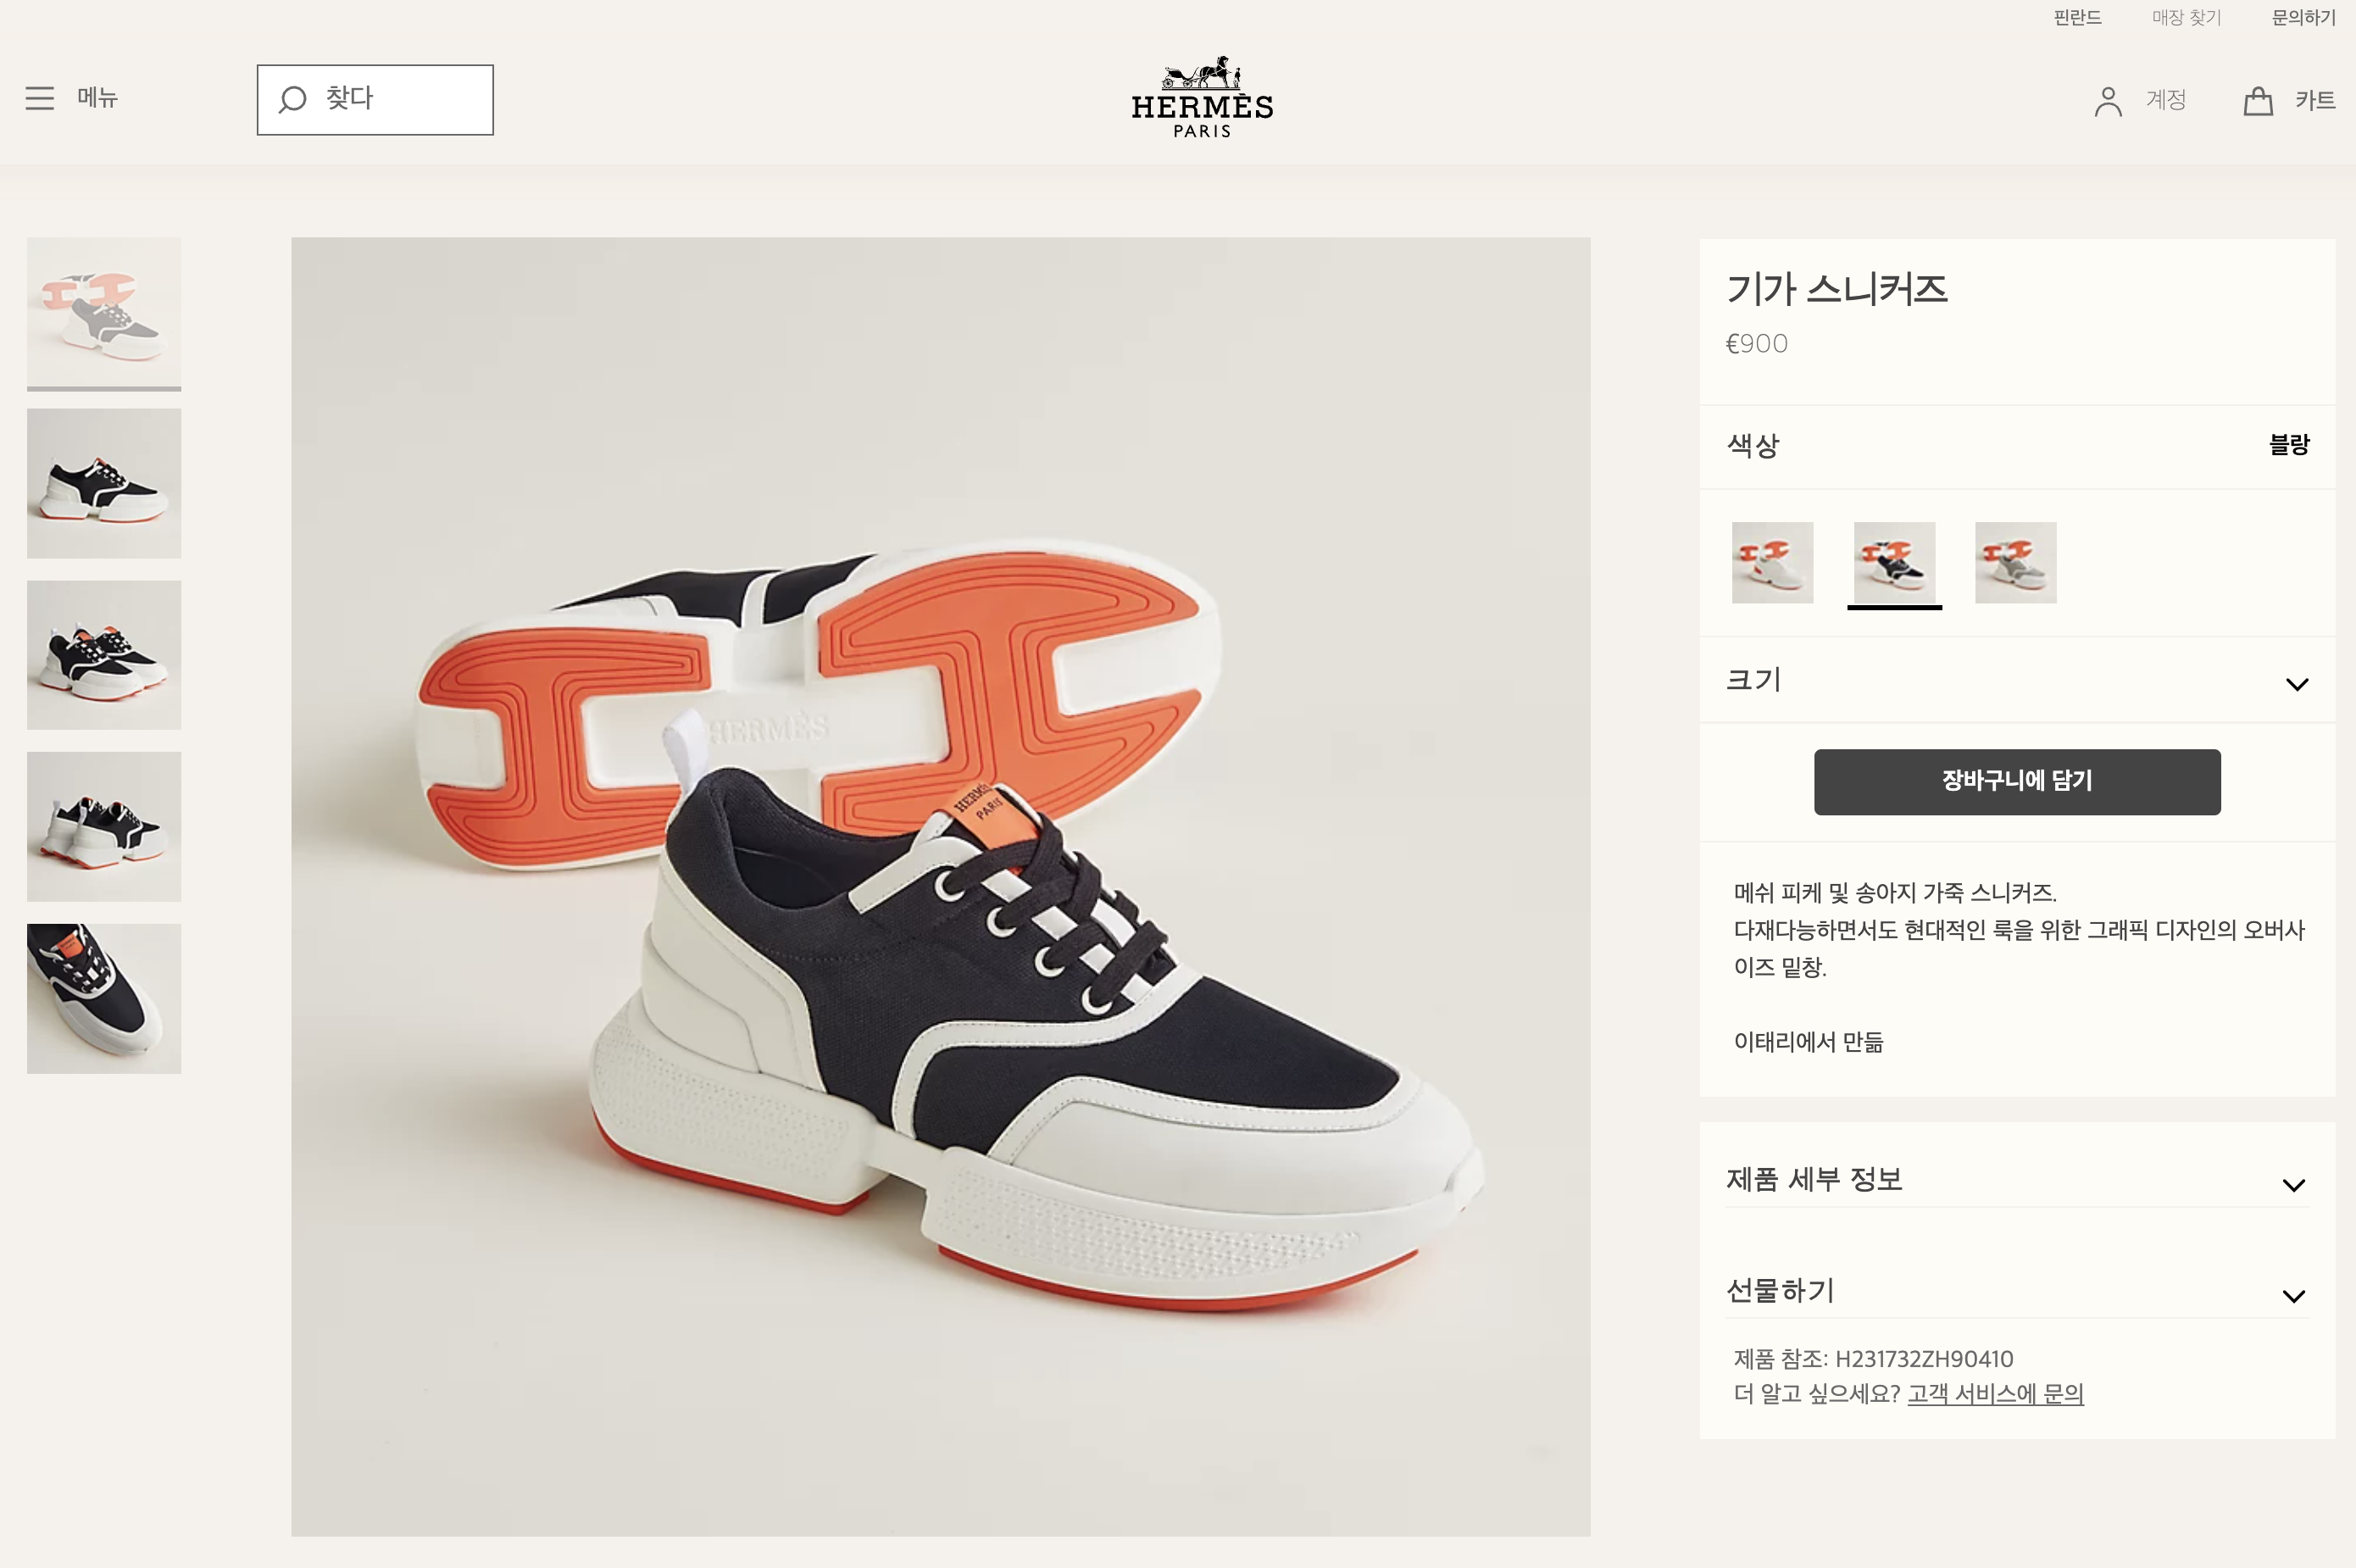Focus the 찾다 search field
The width and height of the screenshot is (2356, 1568).
point(375,100)
